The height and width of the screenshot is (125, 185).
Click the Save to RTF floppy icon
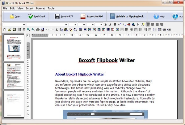(x=57, y=16)
